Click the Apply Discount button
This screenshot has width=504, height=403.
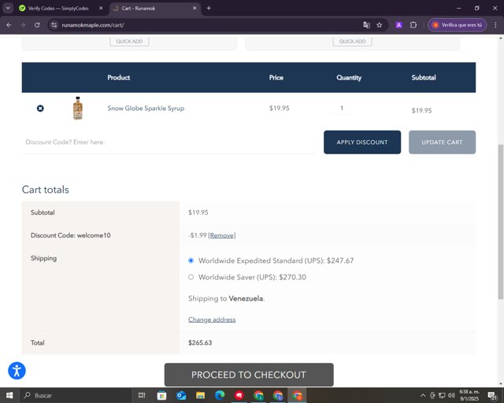point(362,142)
